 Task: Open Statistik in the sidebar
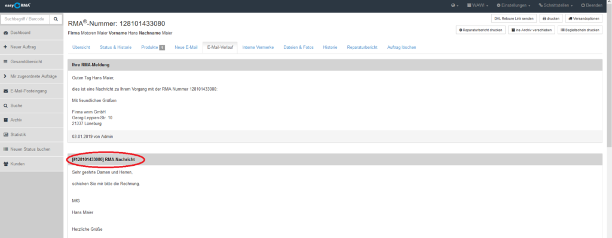click(x=32, y=135)
